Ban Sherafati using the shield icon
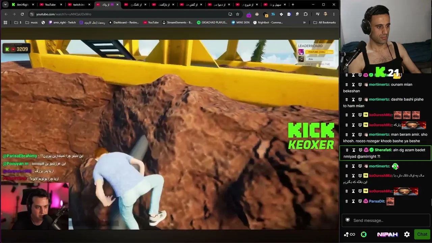 point(360,150)
